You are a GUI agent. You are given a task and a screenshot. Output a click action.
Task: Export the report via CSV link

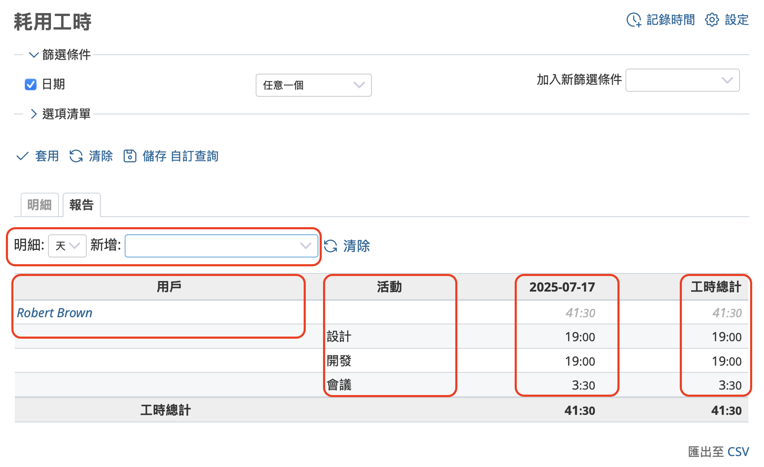(738, 452)
